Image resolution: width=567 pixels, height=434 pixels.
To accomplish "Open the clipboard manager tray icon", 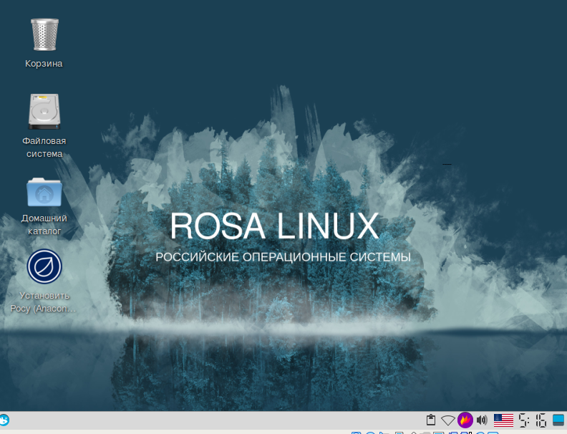I will [x=431, y=420].
